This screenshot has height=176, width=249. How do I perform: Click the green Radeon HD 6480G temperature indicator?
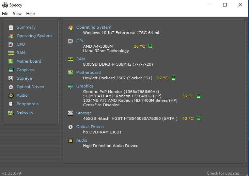[199, 96]
